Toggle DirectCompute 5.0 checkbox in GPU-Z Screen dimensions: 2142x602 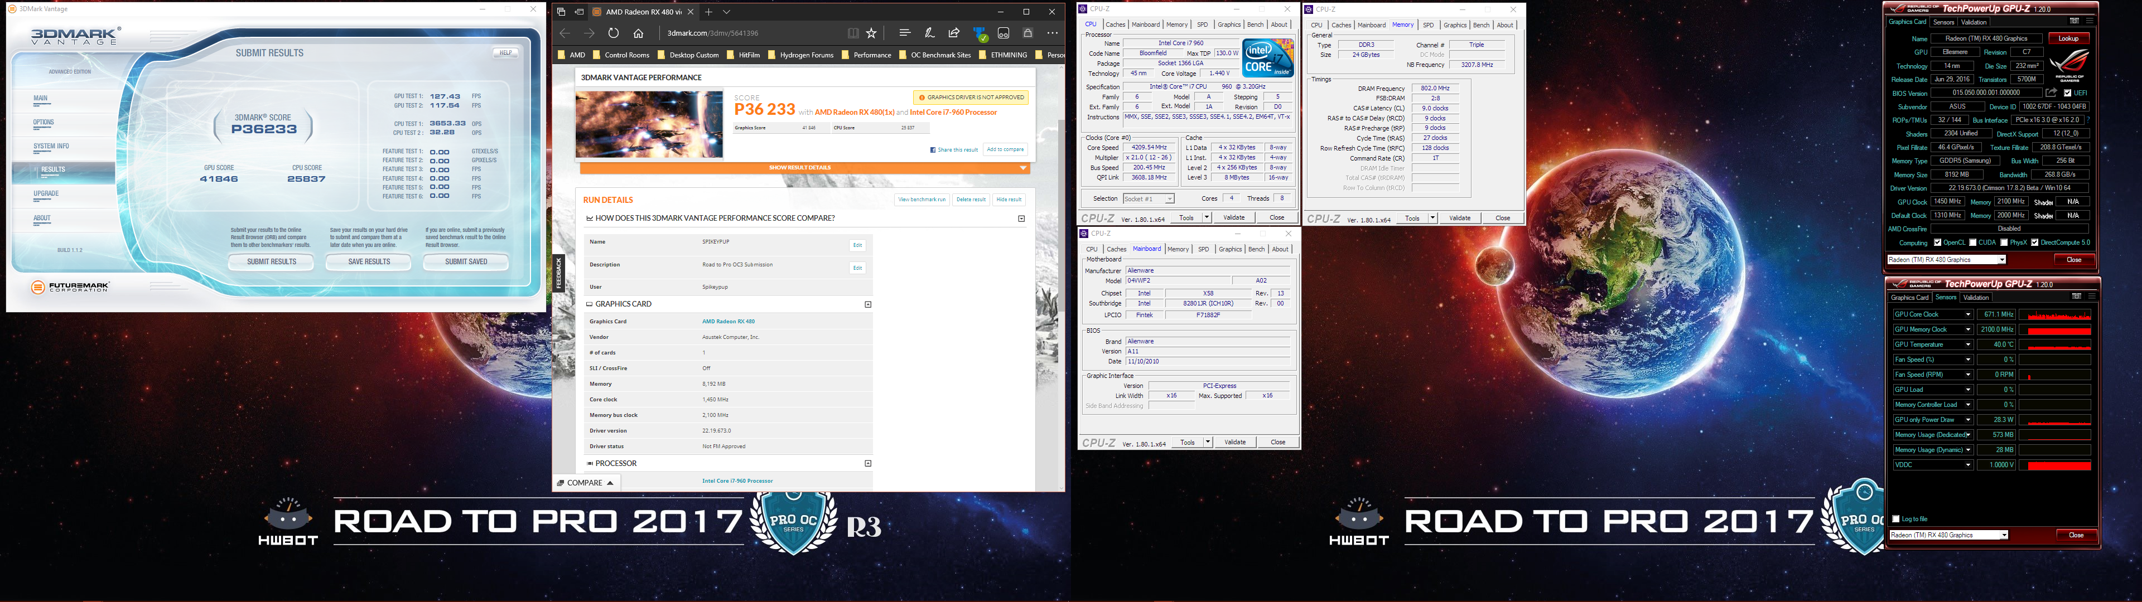[x=2035, y=243]
